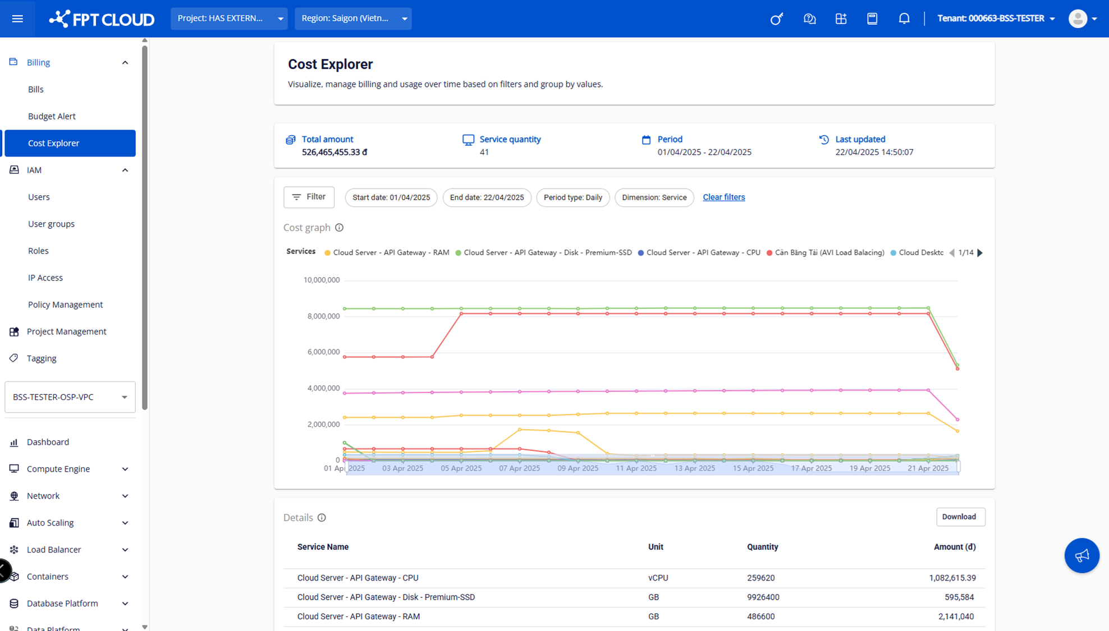The width and height of the screenshot is (1109, 631).
Task: Open the support chat icon in header
Action: 809,19
